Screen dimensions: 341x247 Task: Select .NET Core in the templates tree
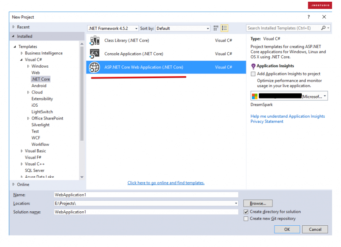tap(40, 79)
